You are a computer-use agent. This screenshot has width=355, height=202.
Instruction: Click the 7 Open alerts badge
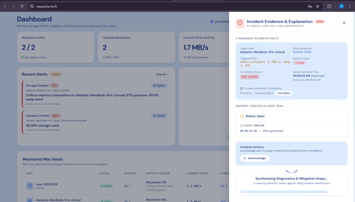point(55,74)
